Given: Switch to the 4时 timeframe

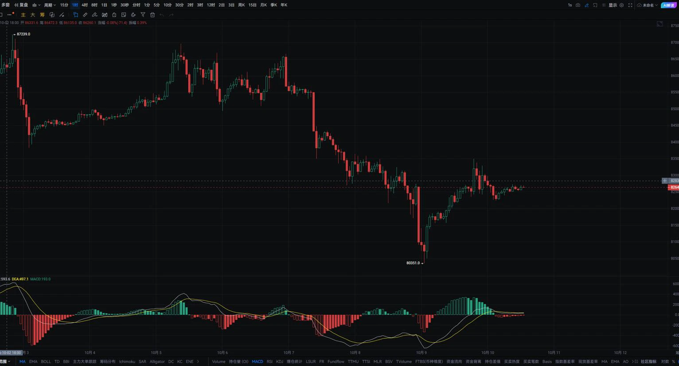Looking at the screenshot, I should (85, 5).
